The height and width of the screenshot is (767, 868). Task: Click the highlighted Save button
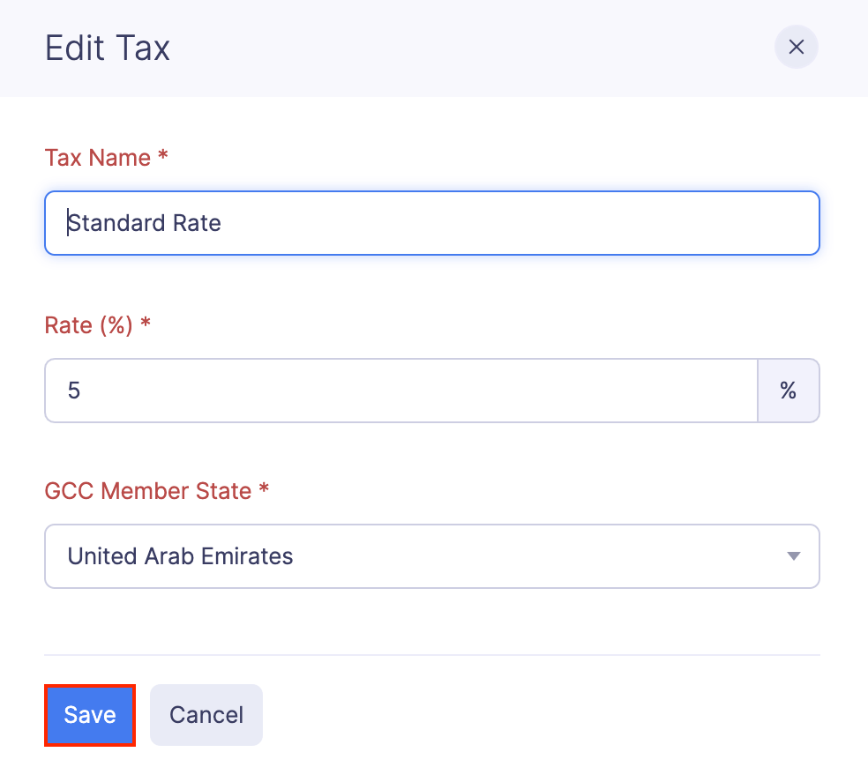point(89,715)
